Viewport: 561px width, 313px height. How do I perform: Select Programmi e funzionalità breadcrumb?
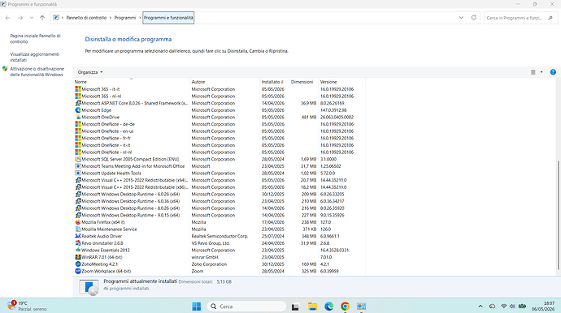pos(168,18)
